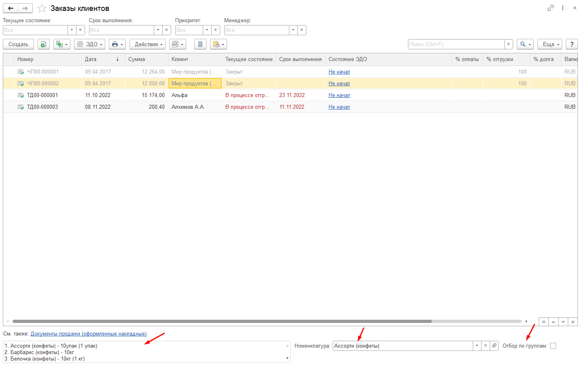Image resolution: width=582 pixels, height=365 pixels.
Task: Click the document icon of order ЧП00-000001
Action: pyautogui.click(x=21, y=72)
